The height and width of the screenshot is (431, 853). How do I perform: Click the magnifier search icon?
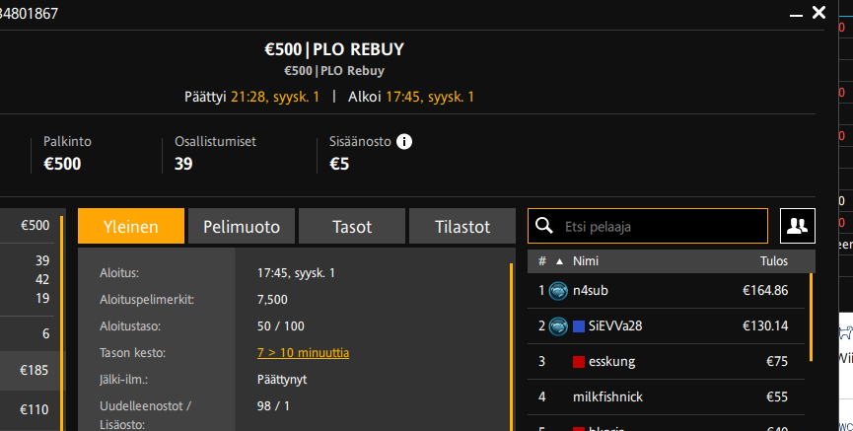543,227
